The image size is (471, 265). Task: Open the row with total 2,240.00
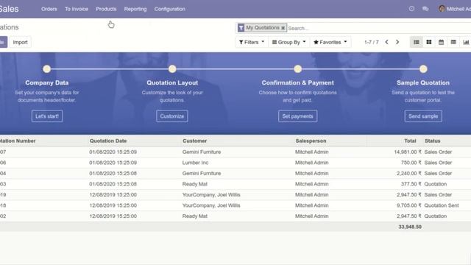[x=235, y=174]
